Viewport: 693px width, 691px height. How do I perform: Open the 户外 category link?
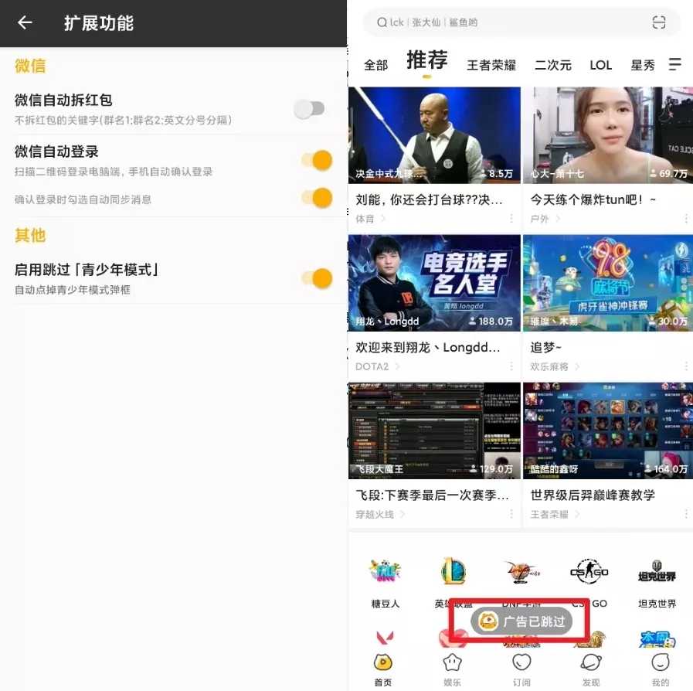click(545, 219)
